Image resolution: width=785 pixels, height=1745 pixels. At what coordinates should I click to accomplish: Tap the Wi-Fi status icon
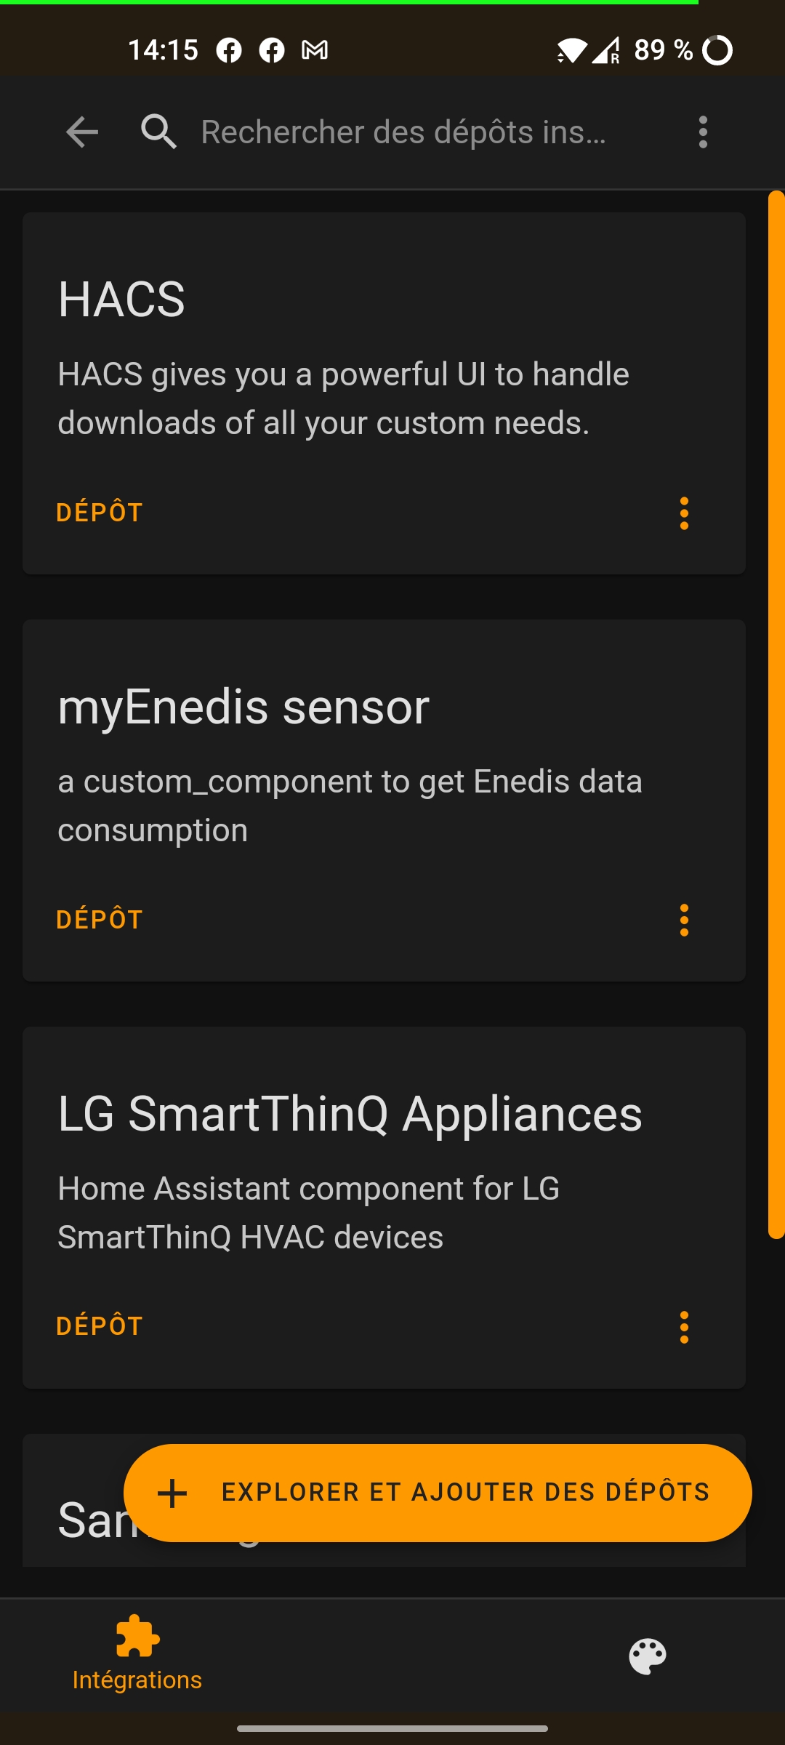[571, 50]
